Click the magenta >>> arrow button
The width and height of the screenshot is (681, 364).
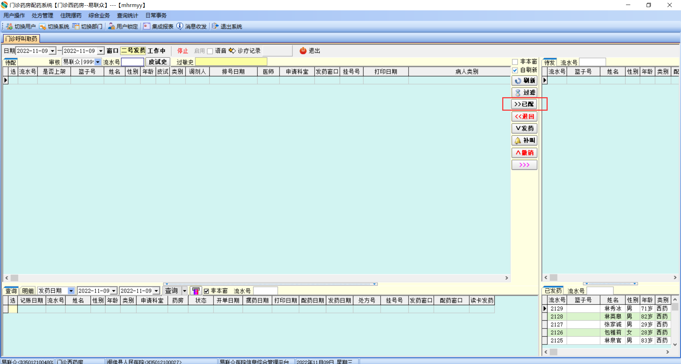[x=525, y=165]
